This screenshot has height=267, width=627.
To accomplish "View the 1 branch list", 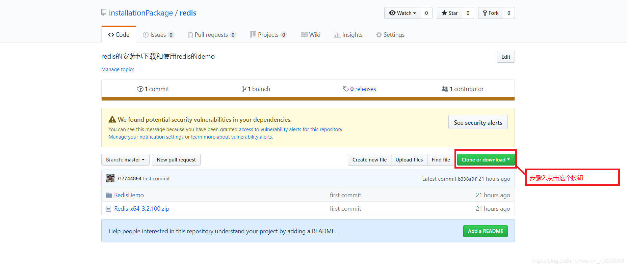I will (x=256, y=89).
